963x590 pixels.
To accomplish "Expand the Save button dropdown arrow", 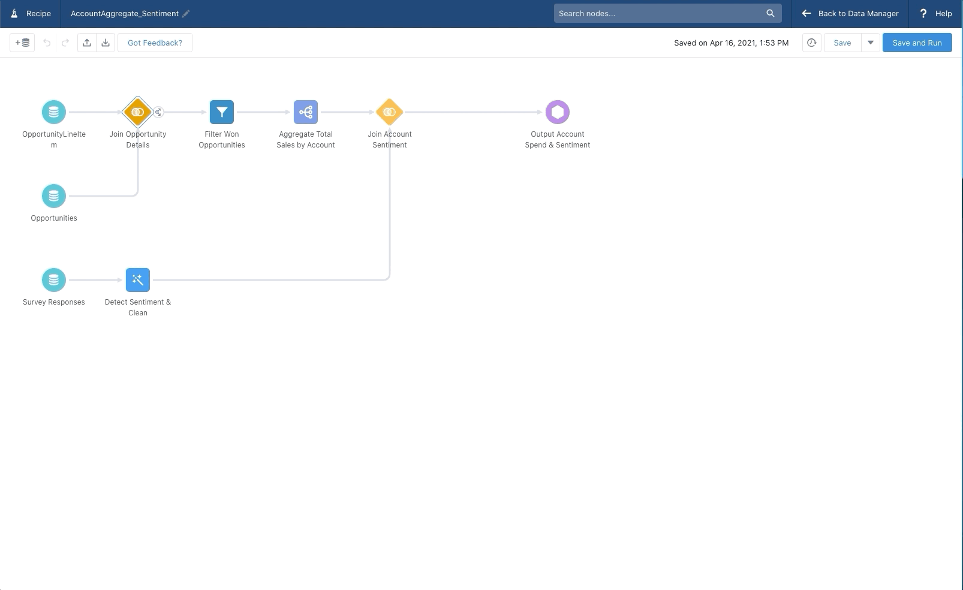I will tap(869, 43).
